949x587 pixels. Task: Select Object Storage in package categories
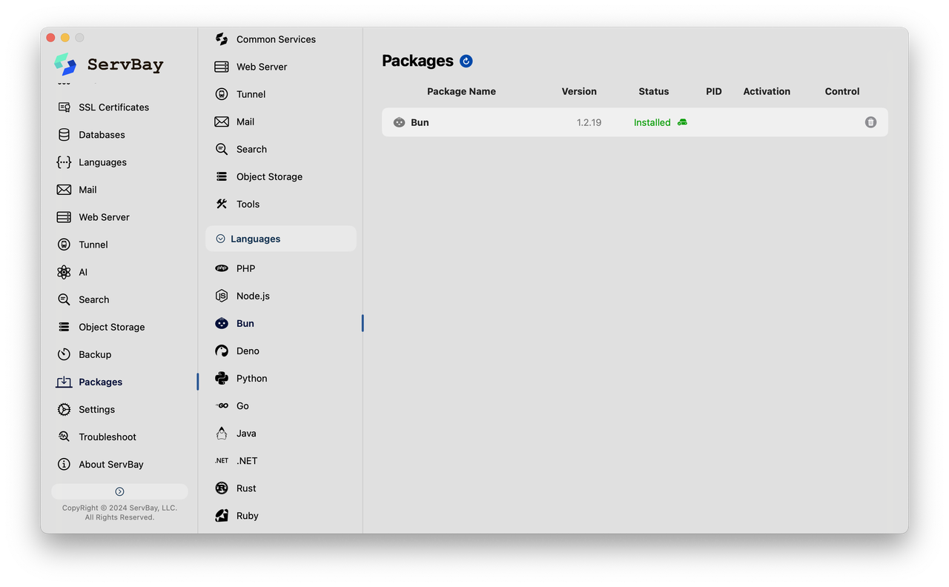269,176
